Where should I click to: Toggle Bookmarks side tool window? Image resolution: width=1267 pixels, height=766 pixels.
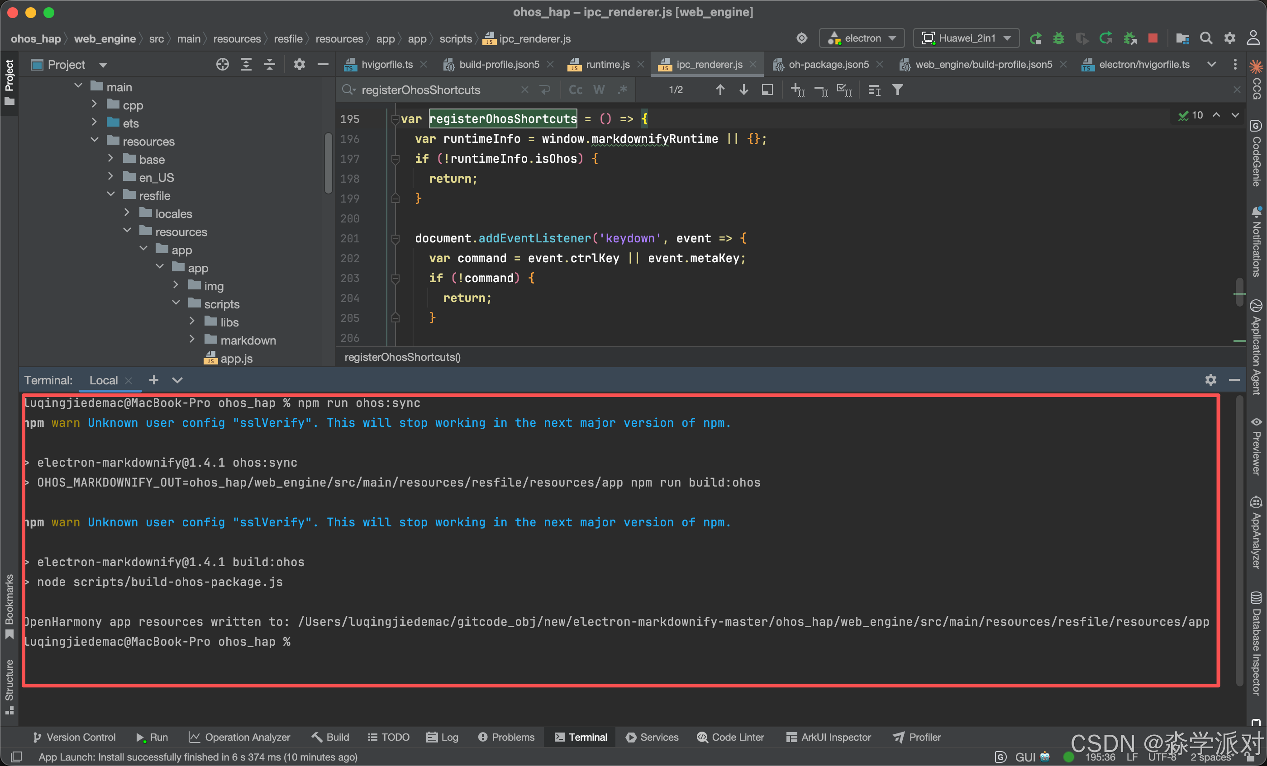(9, 607)
